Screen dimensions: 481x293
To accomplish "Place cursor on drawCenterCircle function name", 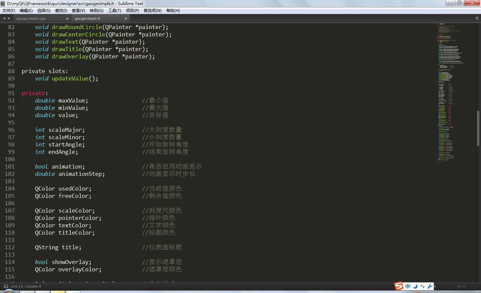I will pos(78,34).
